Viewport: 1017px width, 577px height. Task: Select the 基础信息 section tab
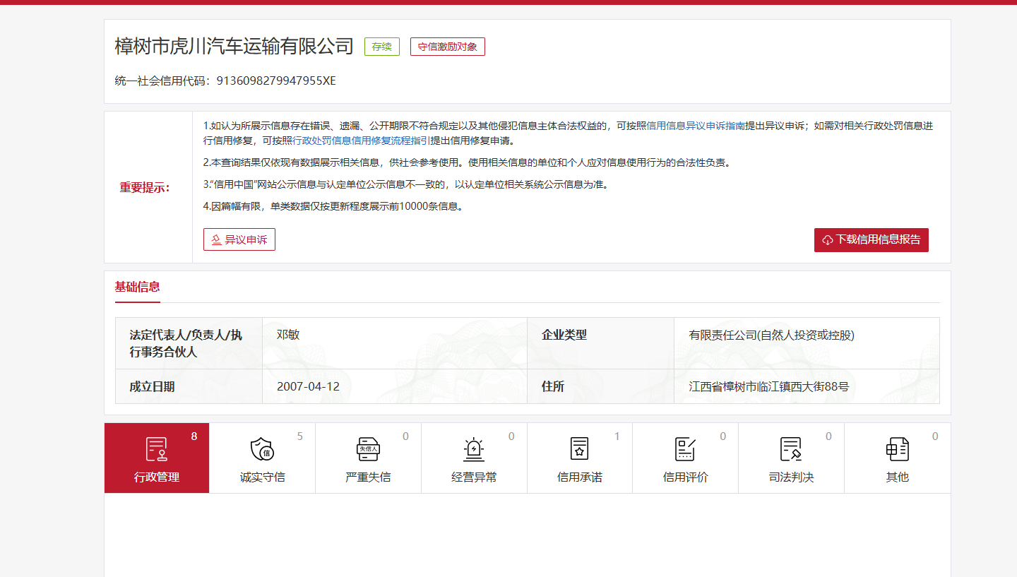(138, 287)
